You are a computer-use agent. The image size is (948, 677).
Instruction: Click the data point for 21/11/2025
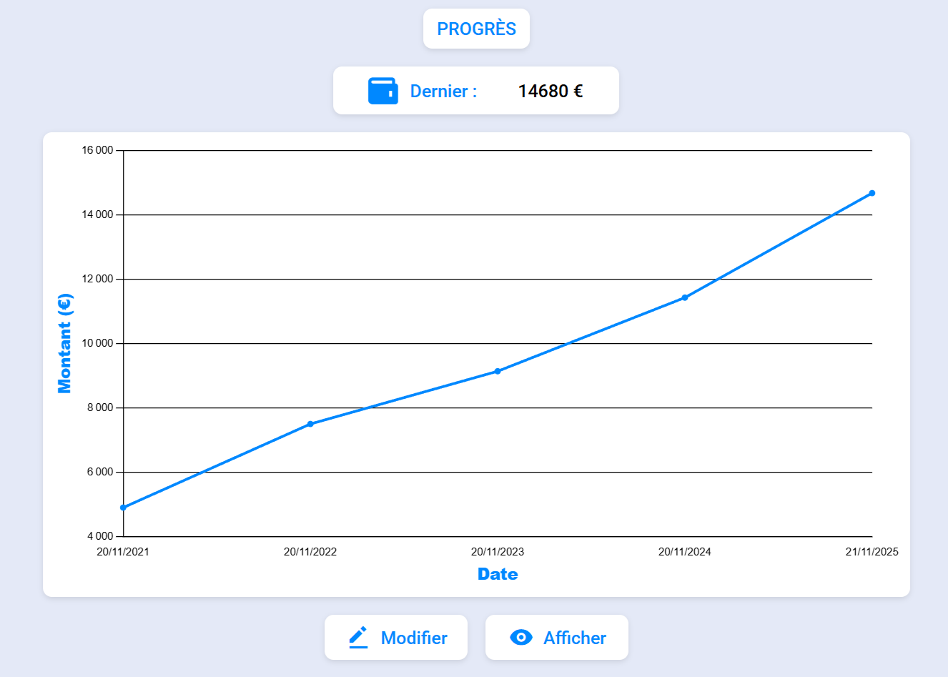point(872,192)
